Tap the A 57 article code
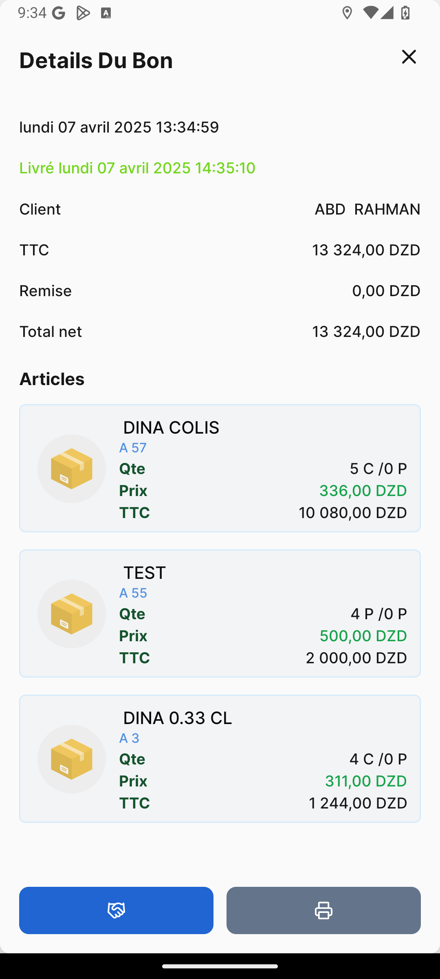 pos(133,448)
